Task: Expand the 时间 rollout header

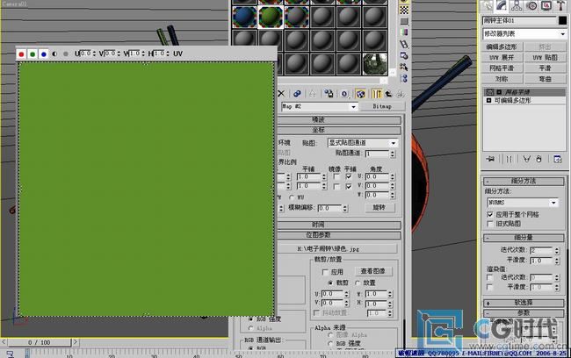Action: point(339,225)
